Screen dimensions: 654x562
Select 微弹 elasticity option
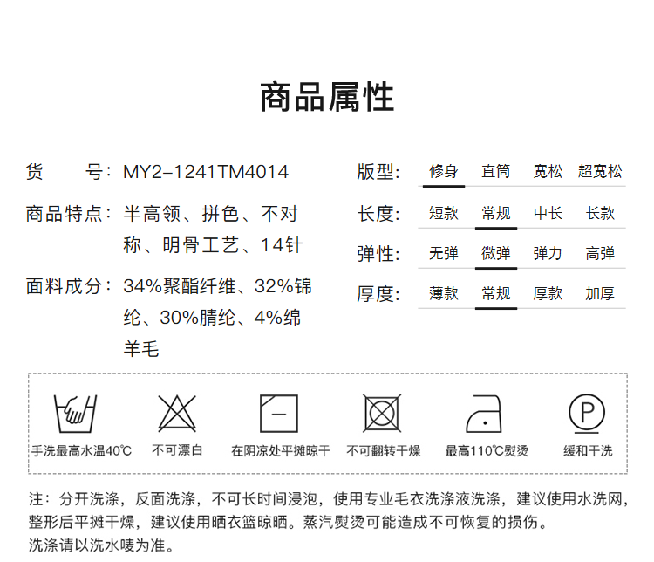coord(495,254)
